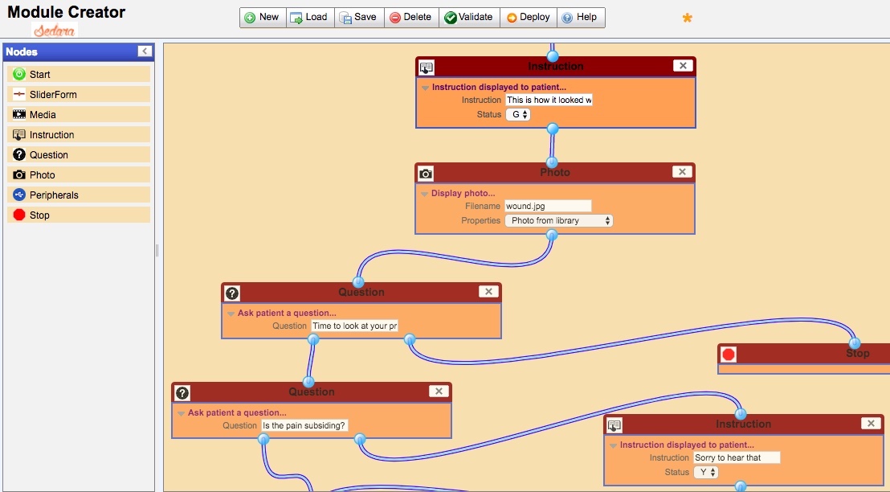Collapse the Nodes panel
890x492 pixels.
point(145,51)
